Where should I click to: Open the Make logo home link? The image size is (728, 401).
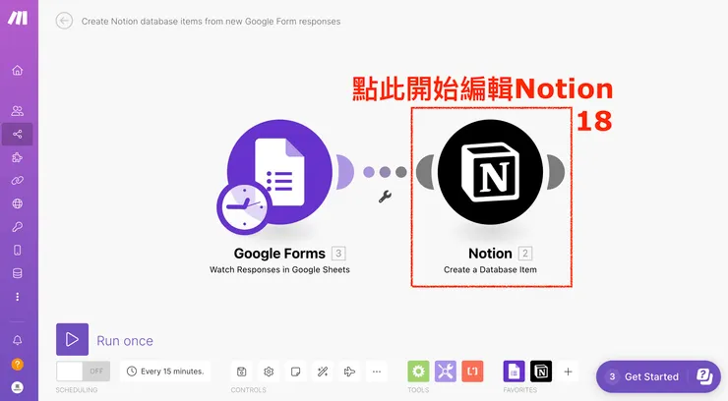(18, 18)
